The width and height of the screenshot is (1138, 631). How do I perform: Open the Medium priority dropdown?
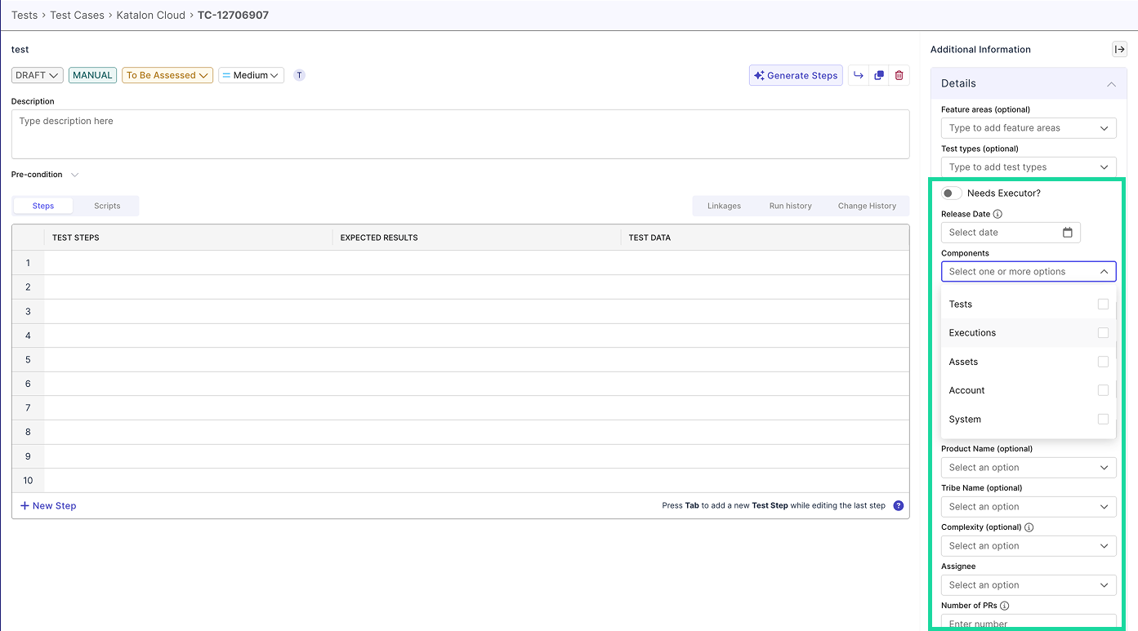point(251,74)
